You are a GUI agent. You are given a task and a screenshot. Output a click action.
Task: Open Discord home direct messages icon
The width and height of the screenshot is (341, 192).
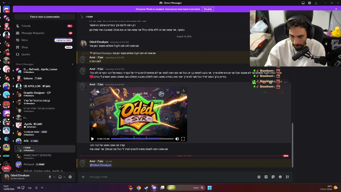pyautogui.click(x=6, y=9)
